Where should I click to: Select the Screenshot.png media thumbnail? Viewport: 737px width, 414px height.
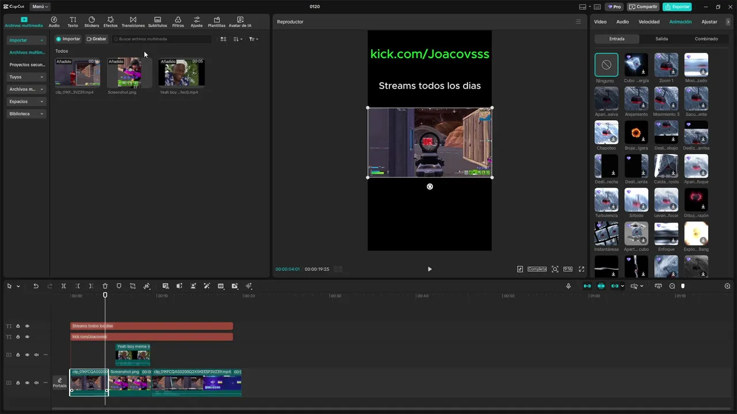click(130, 72)
